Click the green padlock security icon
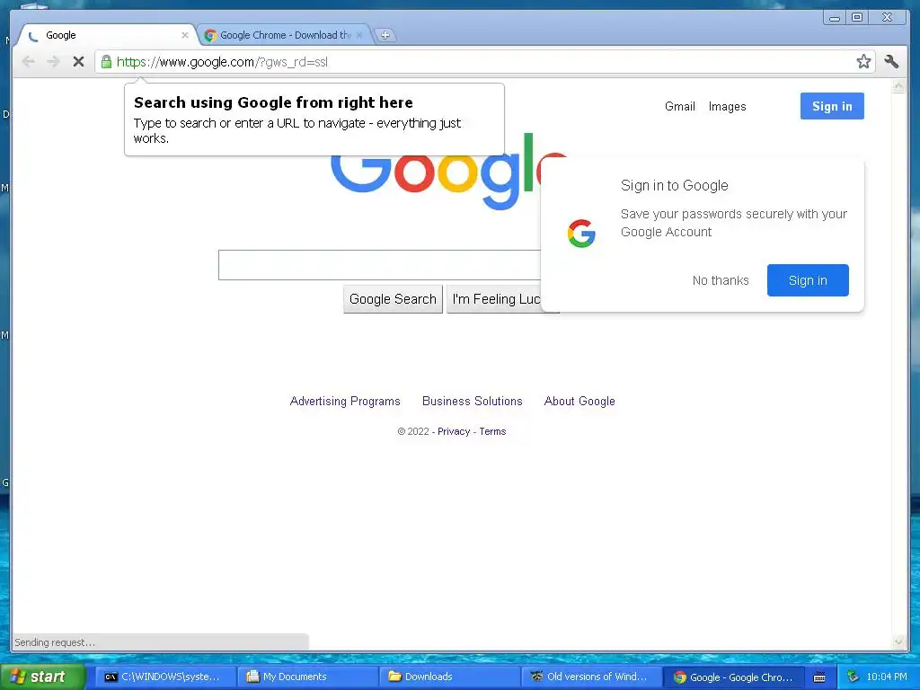 pyautogui.click(x=106, y=62)
